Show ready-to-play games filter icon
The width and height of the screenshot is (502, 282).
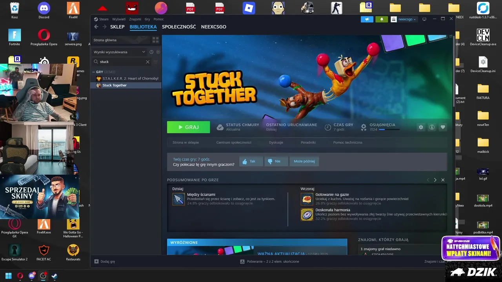click(x=158, y=52)
